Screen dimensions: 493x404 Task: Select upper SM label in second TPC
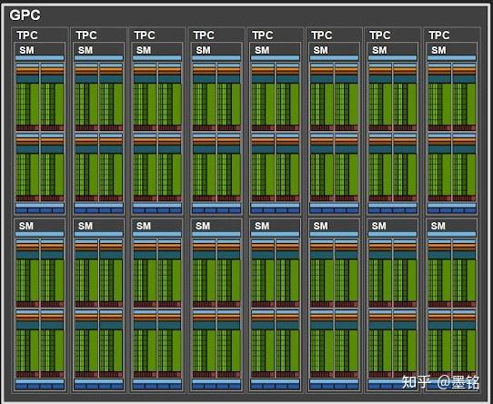86,50
